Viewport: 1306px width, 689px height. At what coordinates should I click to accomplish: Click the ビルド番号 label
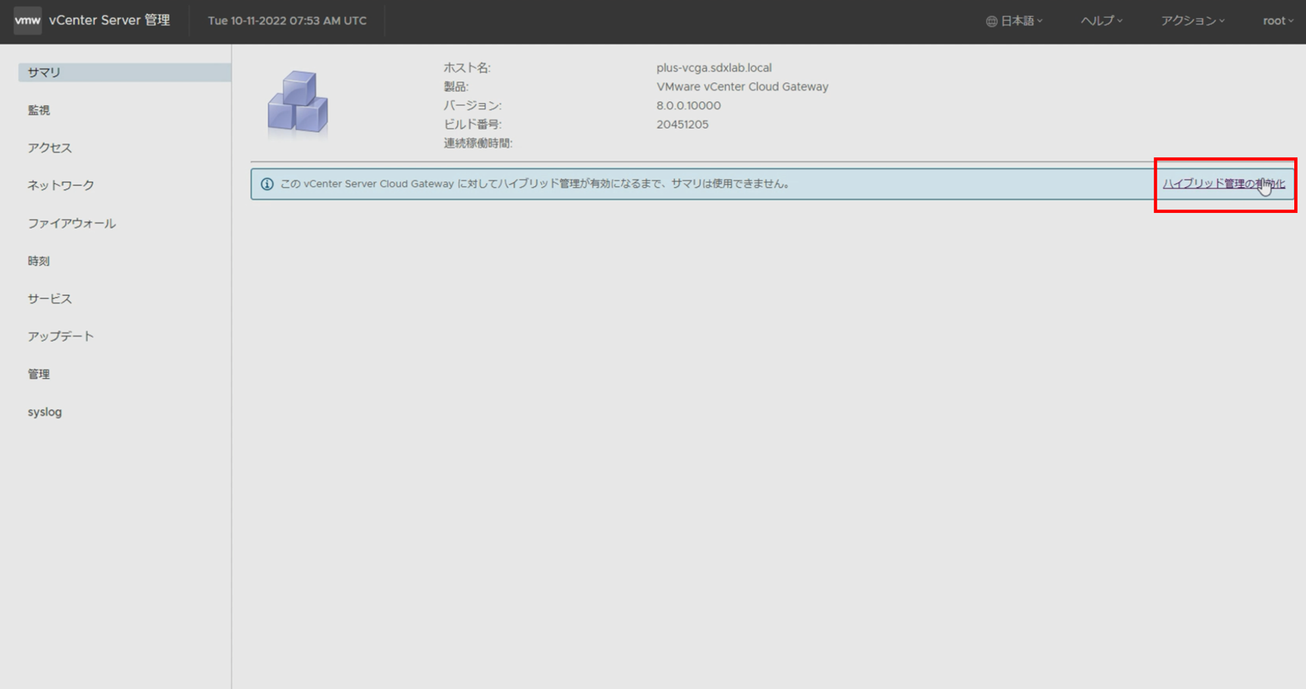(472, 124)
